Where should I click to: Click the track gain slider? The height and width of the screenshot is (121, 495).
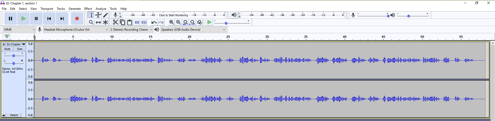14,56
